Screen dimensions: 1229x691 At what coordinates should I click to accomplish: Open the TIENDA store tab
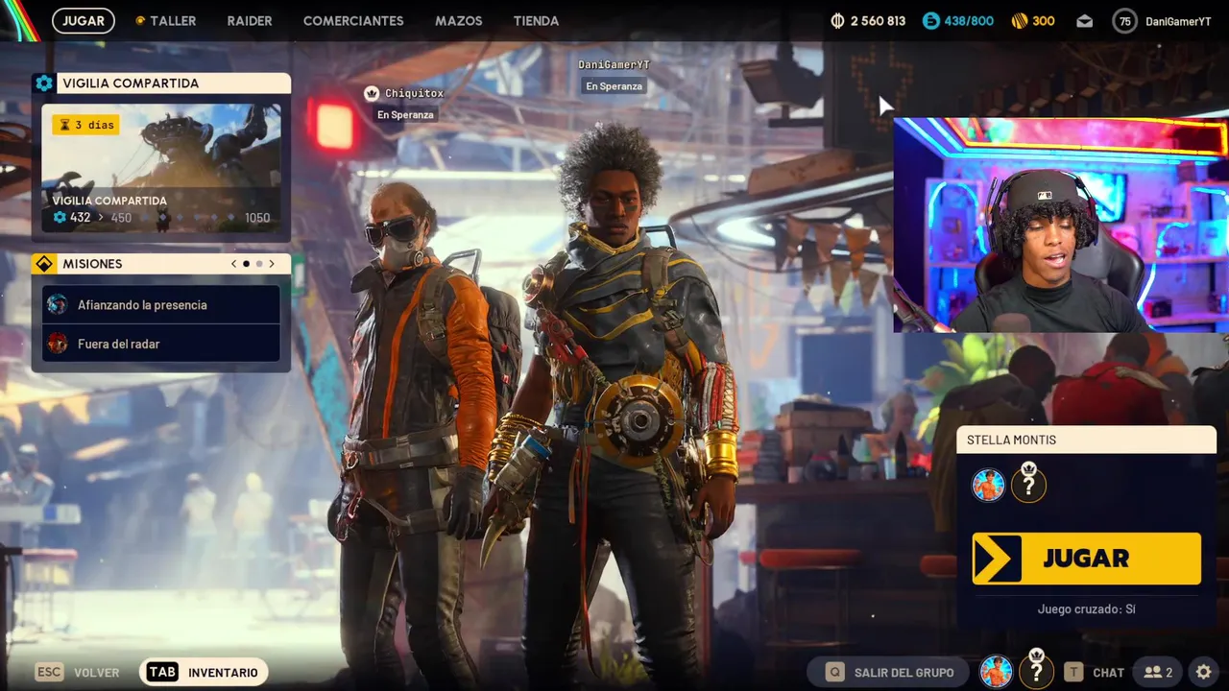(x=536, y=20)
